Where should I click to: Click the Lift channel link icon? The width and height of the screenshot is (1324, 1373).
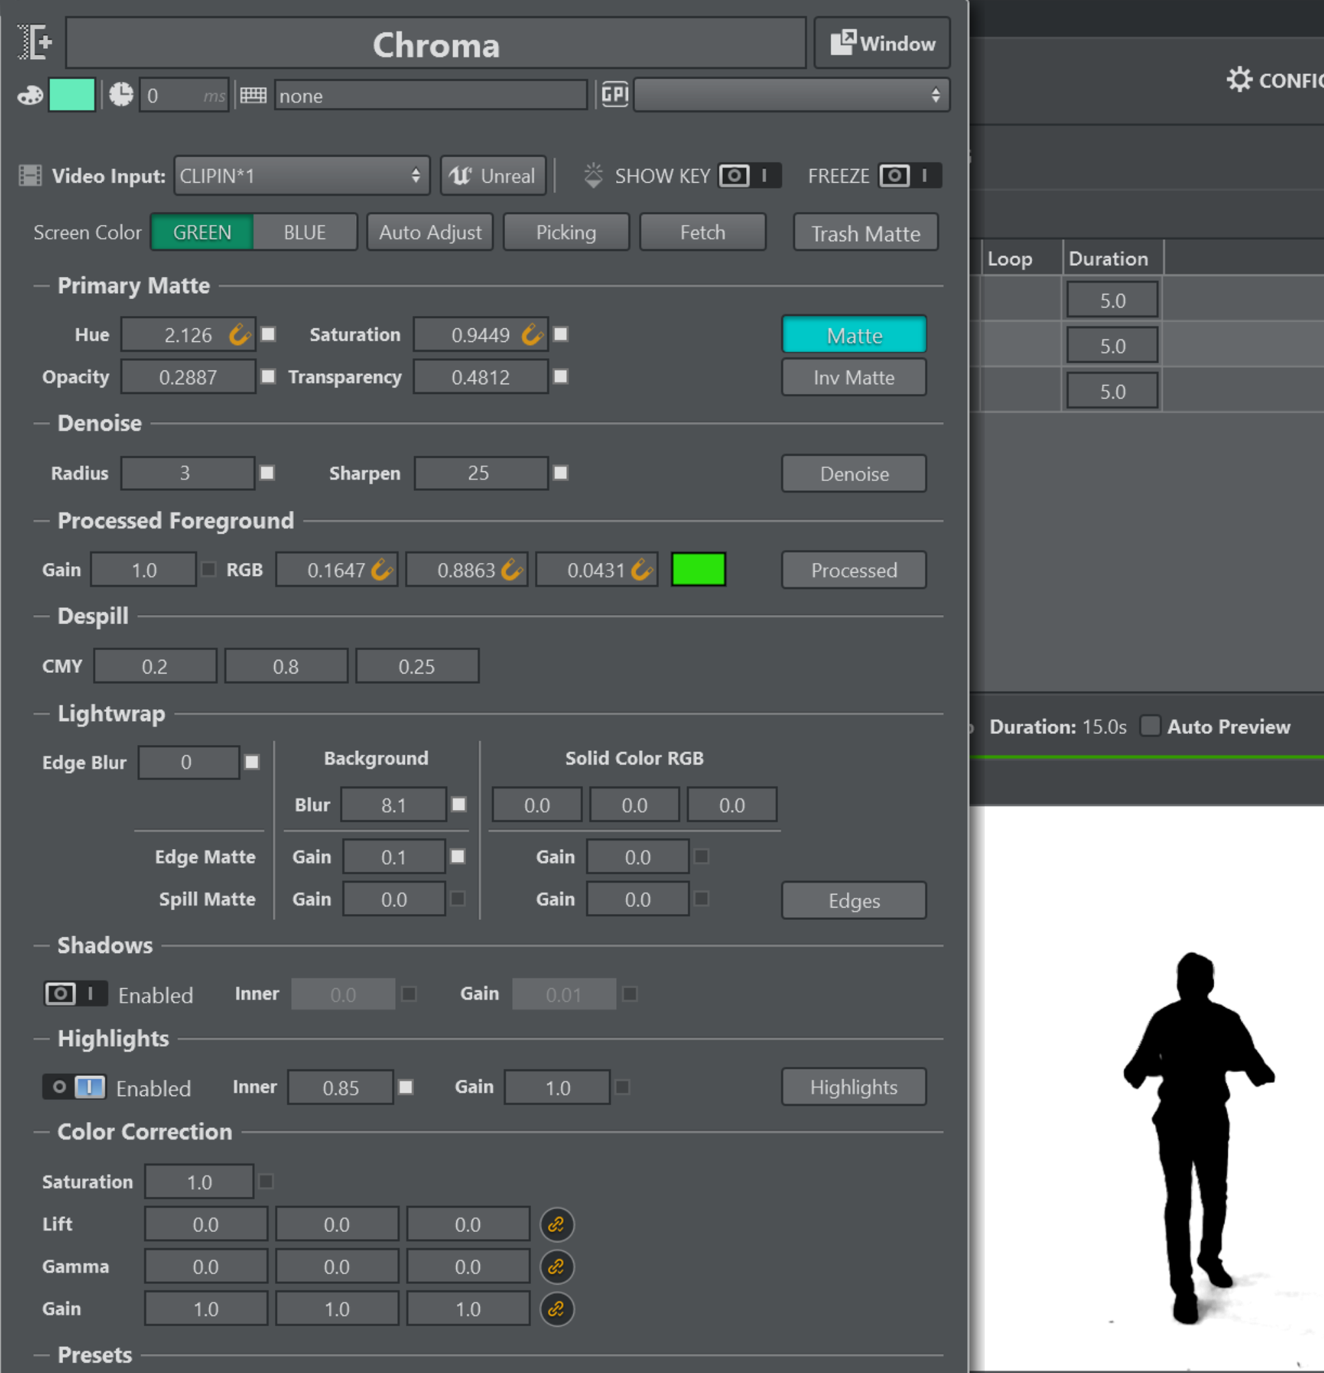pos(556,1223)
